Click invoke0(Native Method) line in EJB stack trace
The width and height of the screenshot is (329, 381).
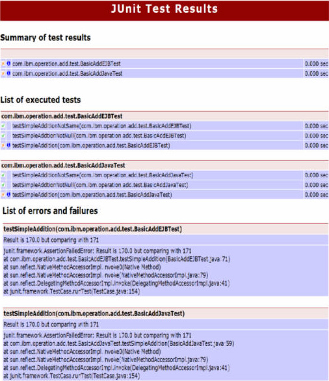[x=82, y=267]
